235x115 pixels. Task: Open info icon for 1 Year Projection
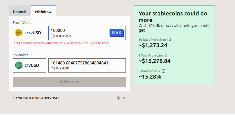tap(167, 55)
